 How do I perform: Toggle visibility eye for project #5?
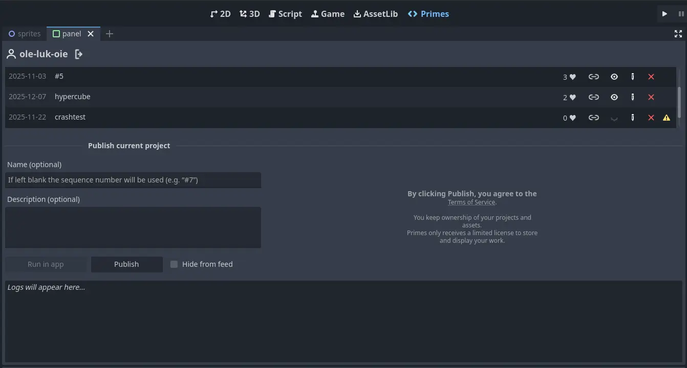click(614, 77)
